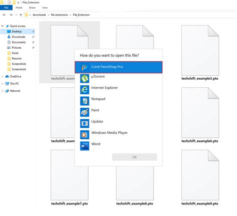Select the Word app icon
The width and height of the screenshot is (237, 216).
pos(84,146)
